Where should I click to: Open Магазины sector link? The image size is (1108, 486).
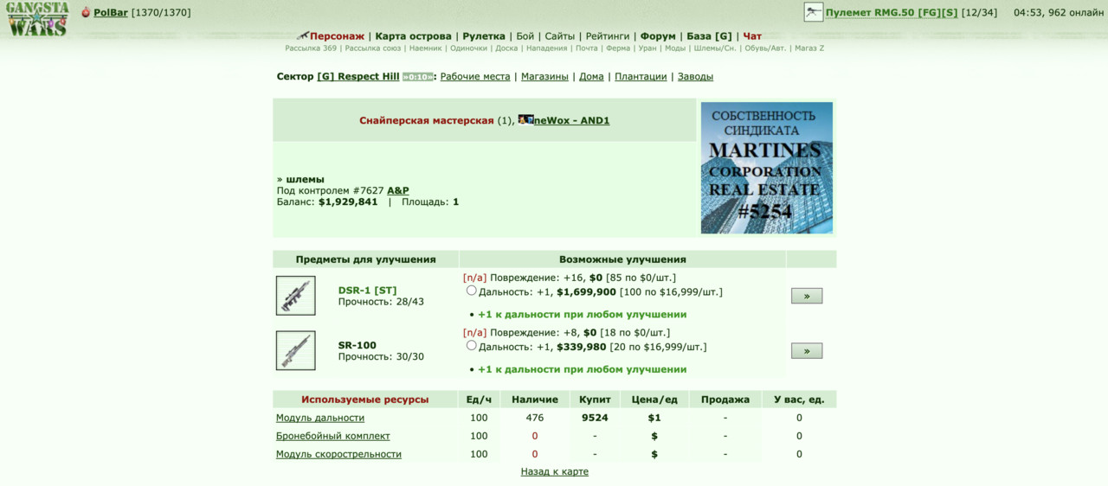[x=544, y=76]
